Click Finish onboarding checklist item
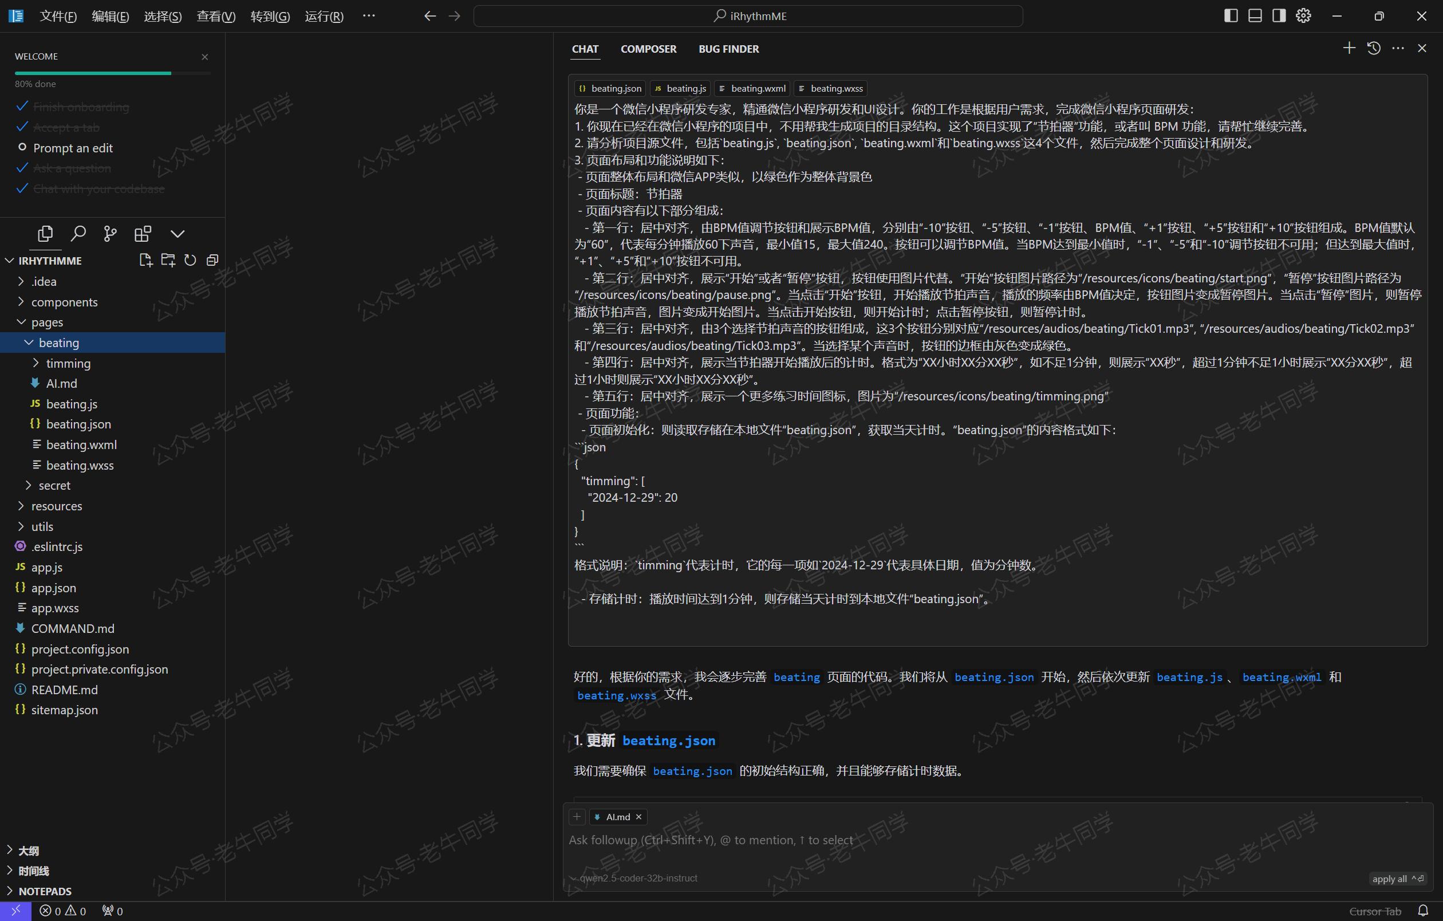The image size is (1443, 921). click(x=81, y=107)
